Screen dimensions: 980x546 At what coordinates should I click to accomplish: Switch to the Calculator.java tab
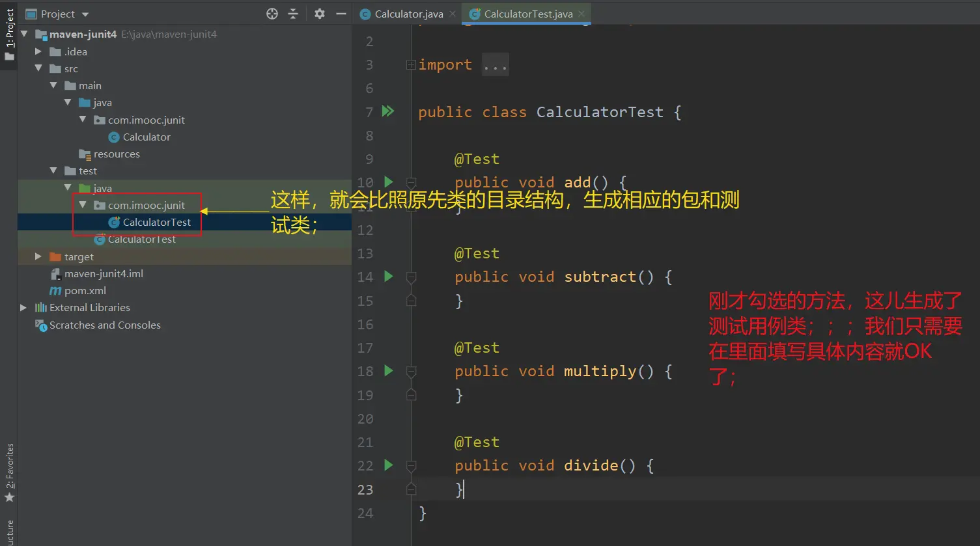(408, 14)
